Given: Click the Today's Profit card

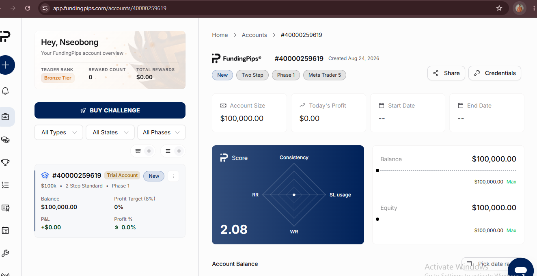Looking at the screenshot, I should (x=328, y=113).
